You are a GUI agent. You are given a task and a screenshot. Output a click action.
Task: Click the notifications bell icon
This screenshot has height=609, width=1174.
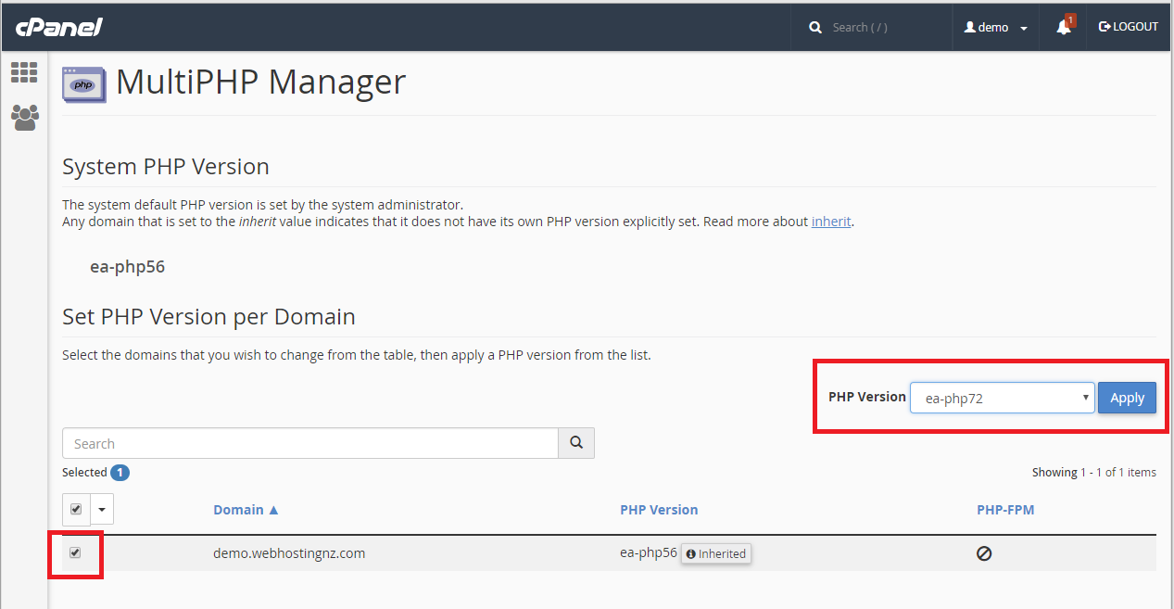tap(1064, 27)
